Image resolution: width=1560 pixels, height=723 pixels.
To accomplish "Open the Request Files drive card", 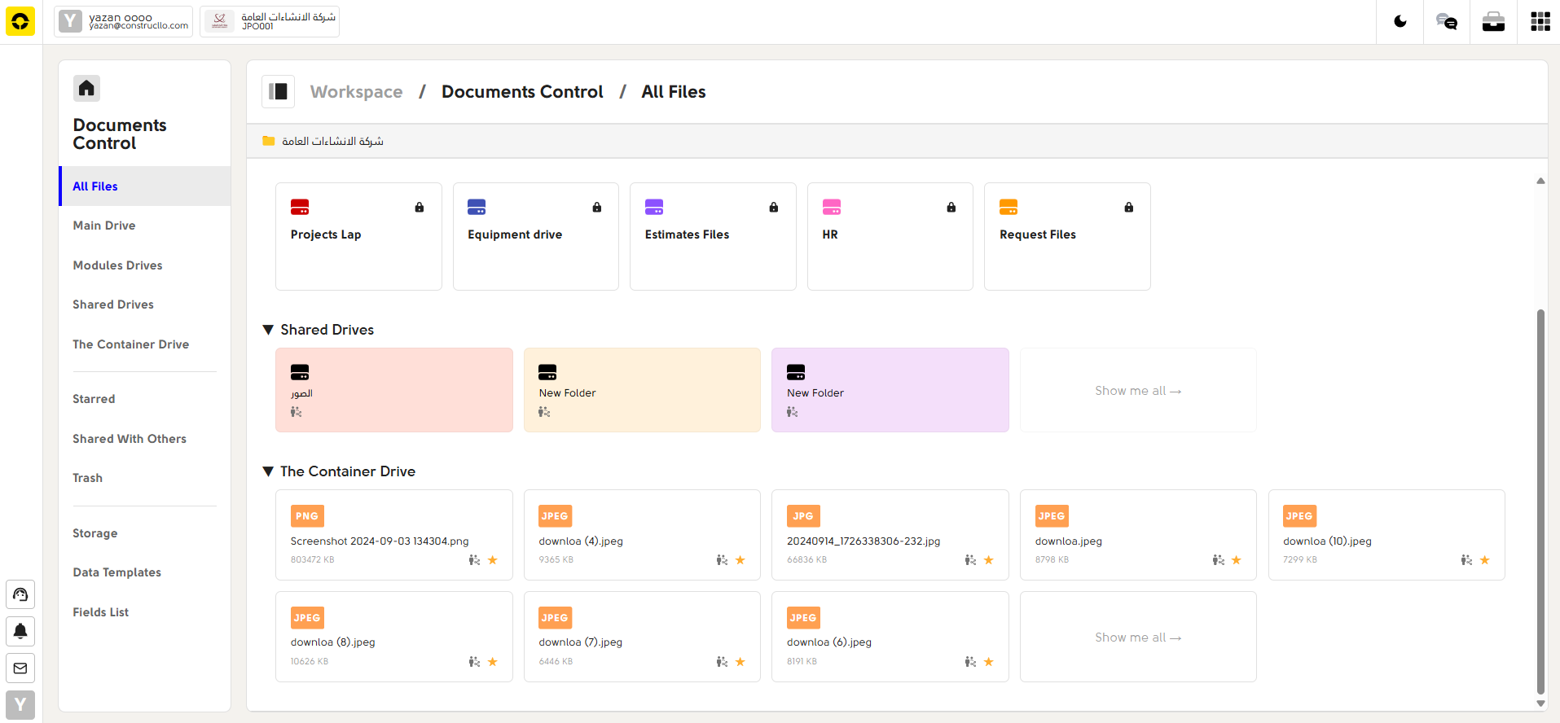I will (x=1067, y=236).
